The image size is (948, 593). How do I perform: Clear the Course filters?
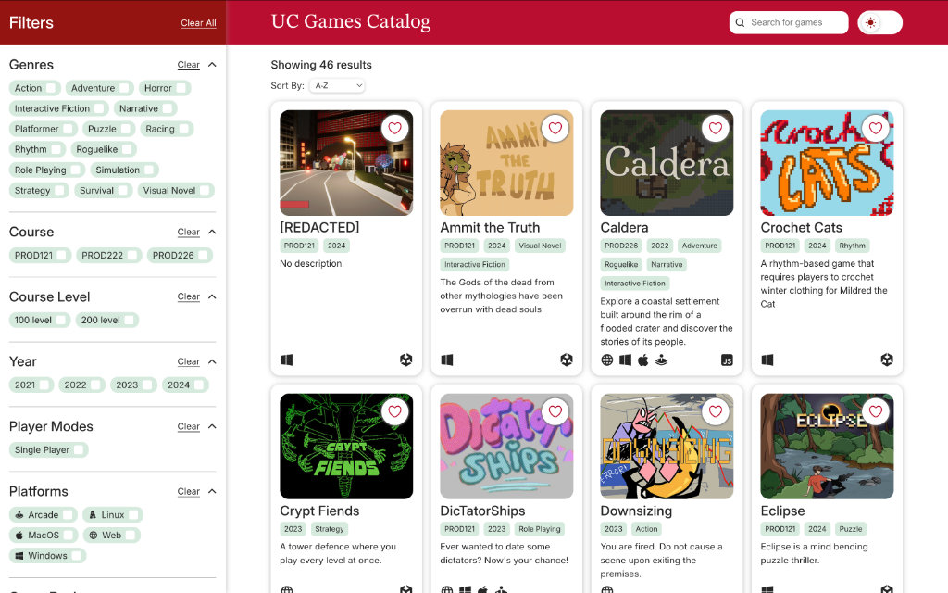click(189, 232)
